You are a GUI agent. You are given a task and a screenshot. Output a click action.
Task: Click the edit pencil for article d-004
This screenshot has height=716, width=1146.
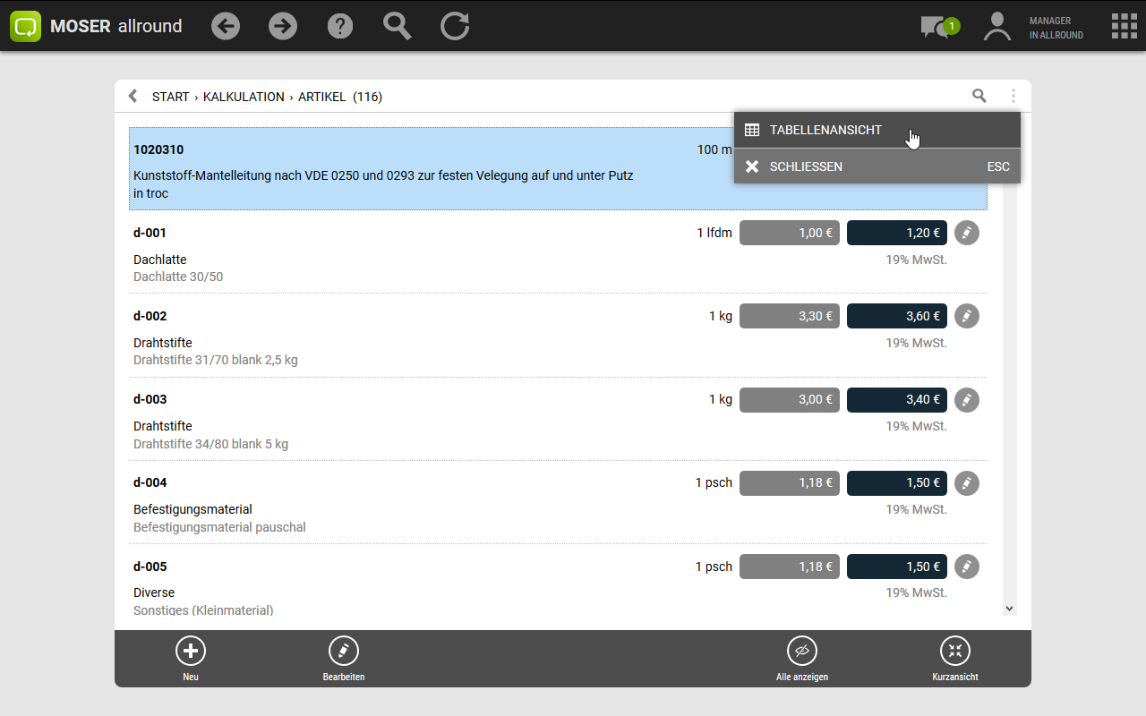point(966,483)
